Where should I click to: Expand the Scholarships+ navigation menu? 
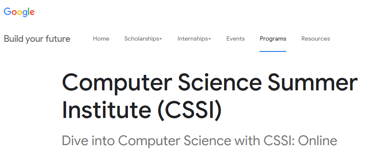point(143,38)
